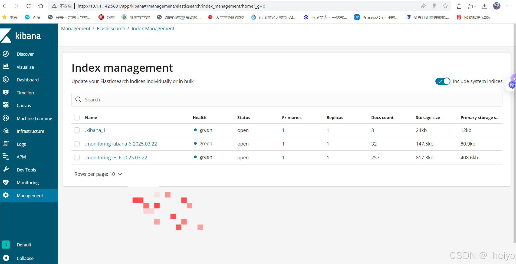Sort by Health column header
This screenshot has height=264, width=516.
199,117
